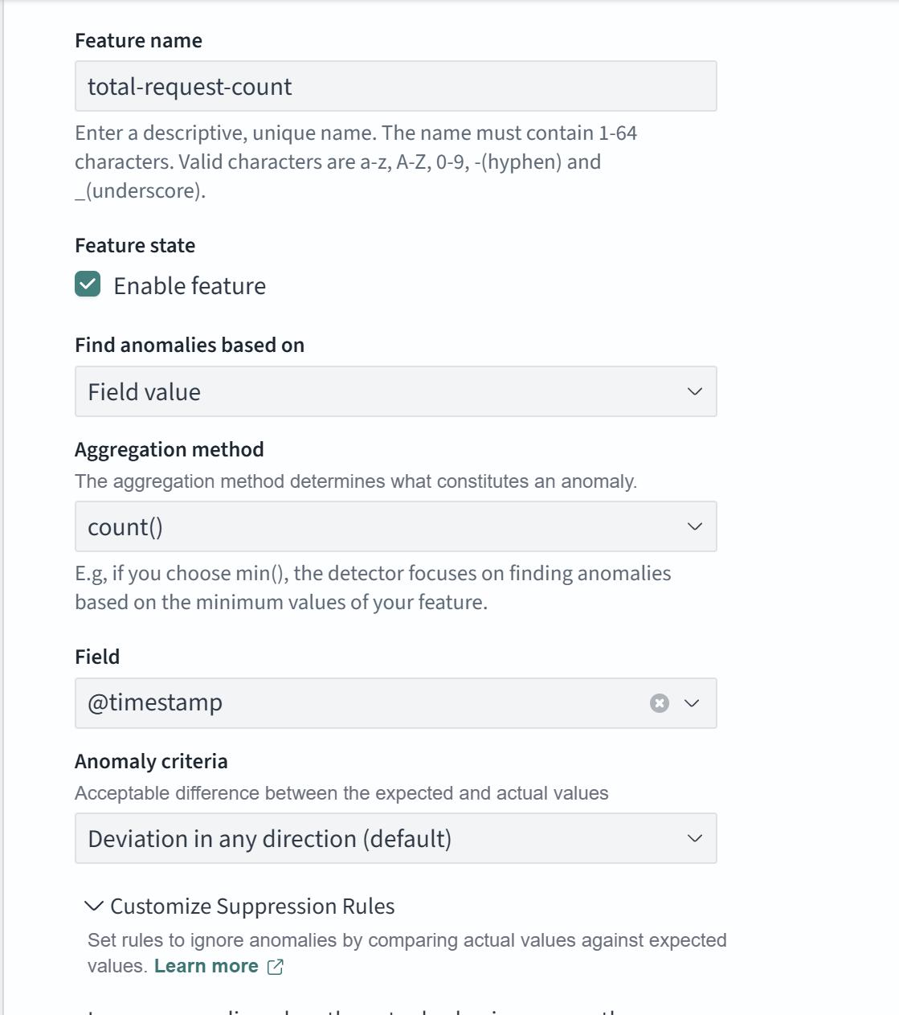Viewport: 899px width, 1015px height.
Task: Click the chevron arrow on the count() selector
Action: [695, 526]
